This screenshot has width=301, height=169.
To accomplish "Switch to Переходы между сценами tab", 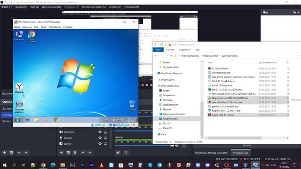I will click(x=211, y=153).
